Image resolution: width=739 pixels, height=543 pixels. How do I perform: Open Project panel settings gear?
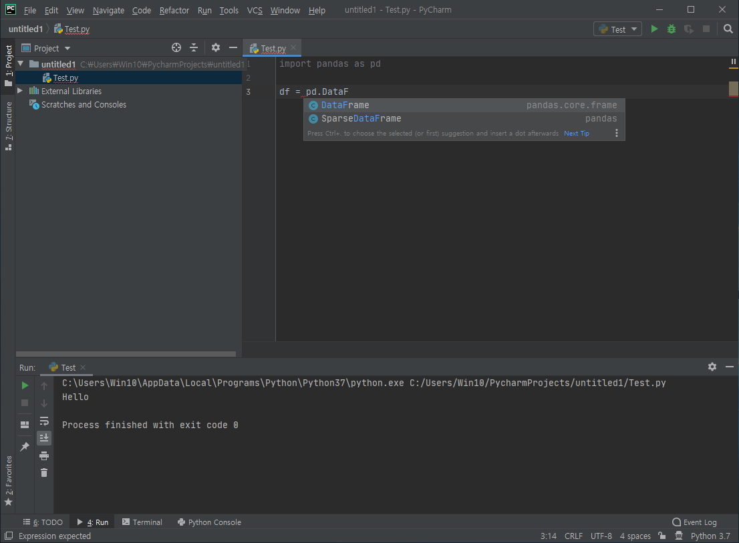click(215, 47)
